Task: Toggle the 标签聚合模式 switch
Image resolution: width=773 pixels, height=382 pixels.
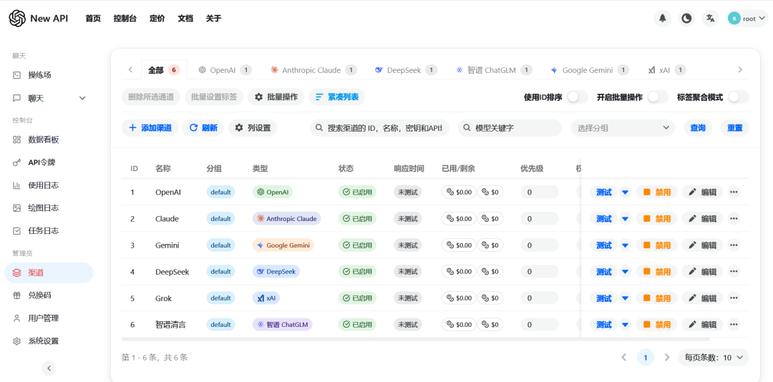Action: [738, 97]
